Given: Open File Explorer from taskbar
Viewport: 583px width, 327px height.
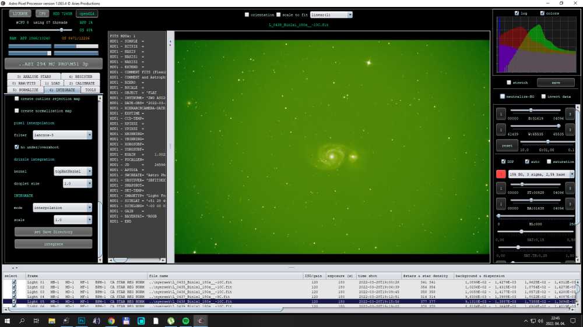Looking at the screenshot, I should pyautogui.click(x=52, y=321).
